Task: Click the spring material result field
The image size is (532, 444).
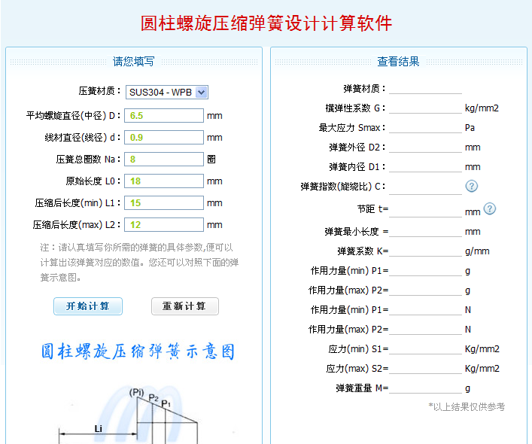Action: point(425,88)
